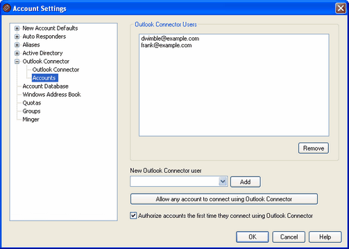Select New Account Defaults in tree
The width and height of the screenshot is (349, 249).
[50, 28]
